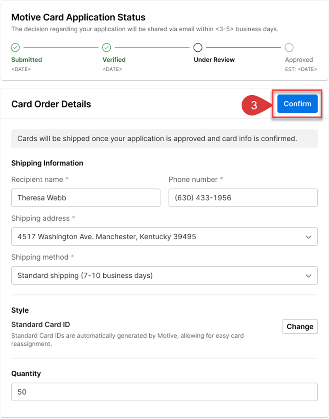Click the Approved step circle
This screenshot has width=329, height=419.
(x=289, y=48)
